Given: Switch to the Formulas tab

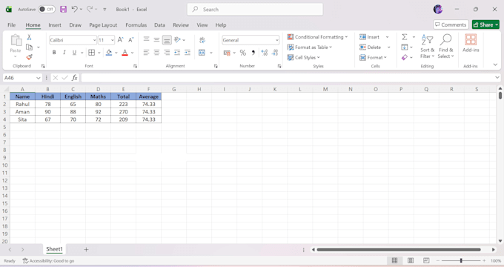Looking at the screenshot, I should [x=136, y=24].
